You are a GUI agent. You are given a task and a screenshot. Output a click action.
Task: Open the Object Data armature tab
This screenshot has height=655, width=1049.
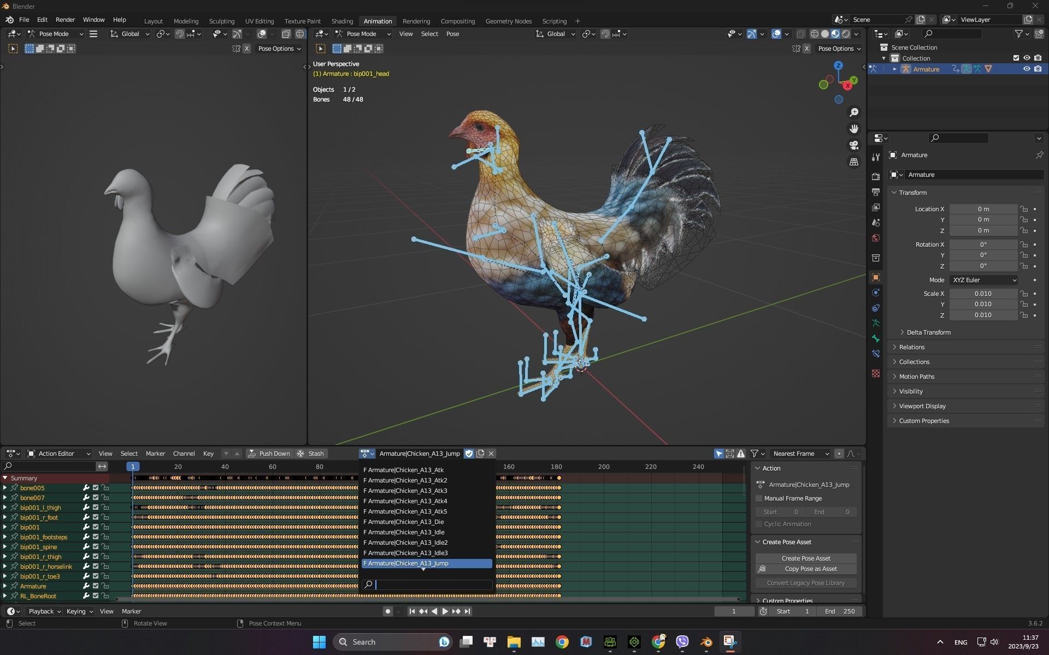876,323
